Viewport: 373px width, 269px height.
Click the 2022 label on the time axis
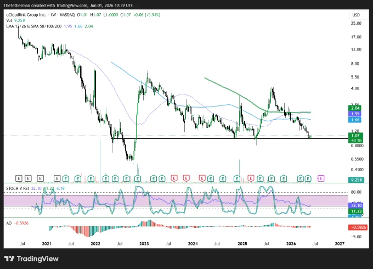point(95,244)
